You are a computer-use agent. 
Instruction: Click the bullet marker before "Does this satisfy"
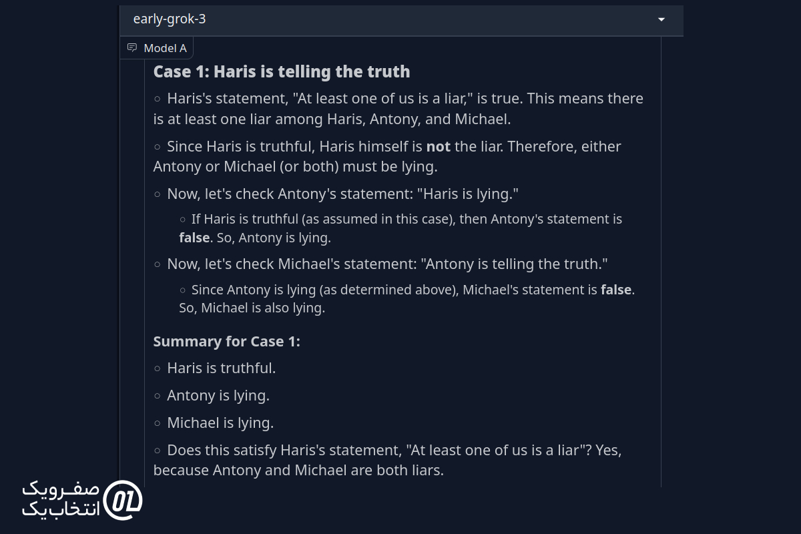coord(158,451)
